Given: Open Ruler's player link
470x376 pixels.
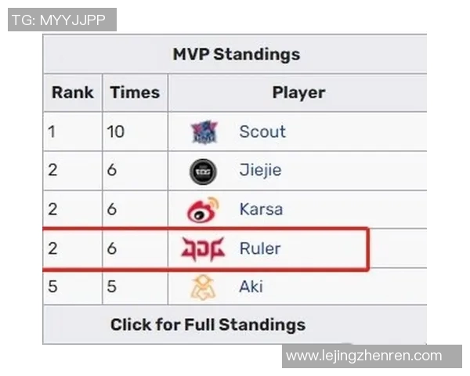Looking at the screenshot, I should 259,249.
